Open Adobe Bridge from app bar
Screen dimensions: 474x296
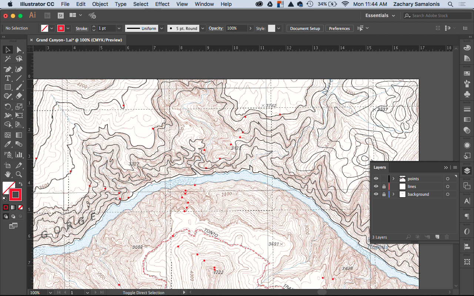pyautogui.click(x=47, y=16)
